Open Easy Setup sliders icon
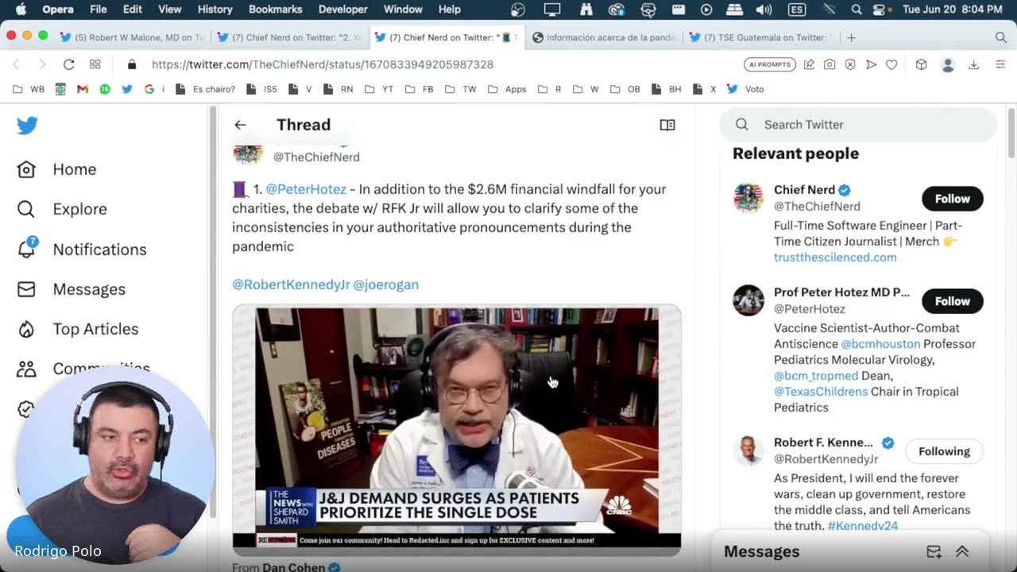 1000,64
